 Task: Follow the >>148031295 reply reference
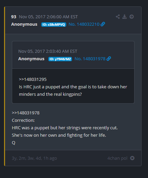(x=33, y=79)
